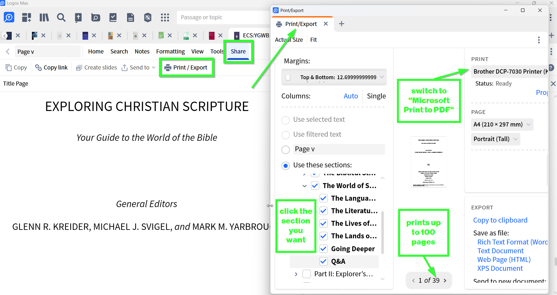
Task: Open the Documents page icon
Action: click(x=131, y=18)
